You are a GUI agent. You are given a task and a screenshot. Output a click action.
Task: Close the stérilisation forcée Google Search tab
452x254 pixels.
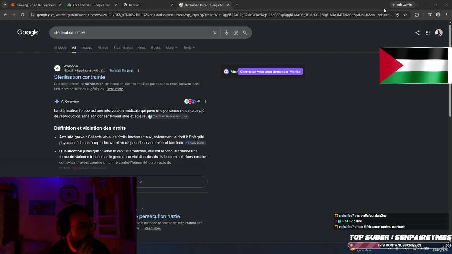228,5
